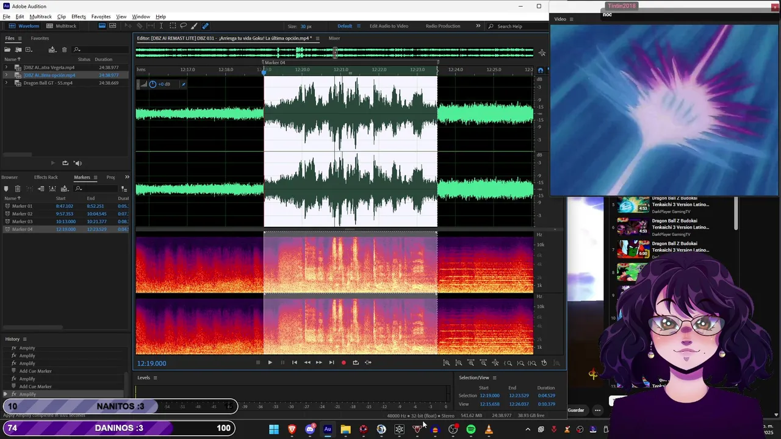
Task: Click Move Playhead to Next button
Action: 331,363
